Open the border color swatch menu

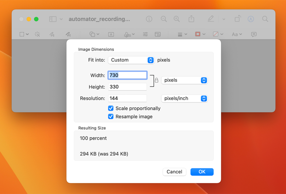click(x=200, y=34)
